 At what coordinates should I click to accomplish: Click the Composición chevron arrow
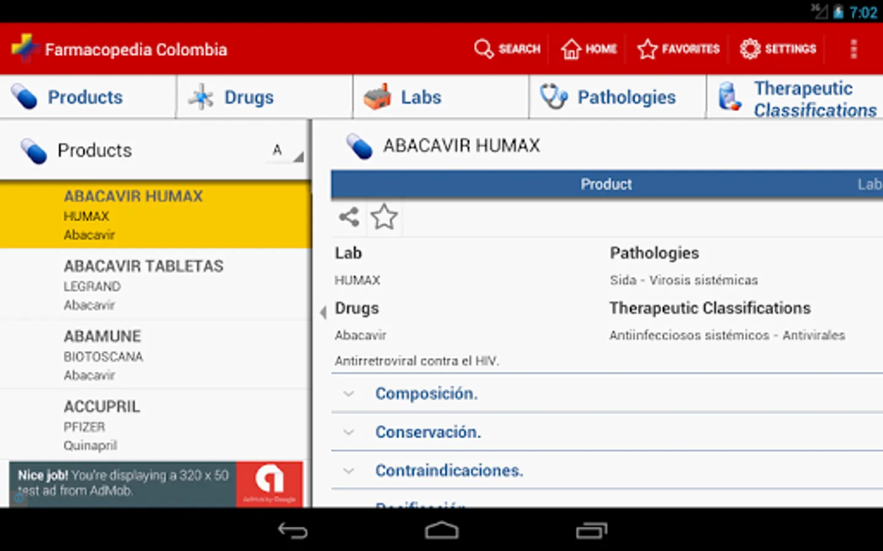pyautogui.click(x=349, y=394)
